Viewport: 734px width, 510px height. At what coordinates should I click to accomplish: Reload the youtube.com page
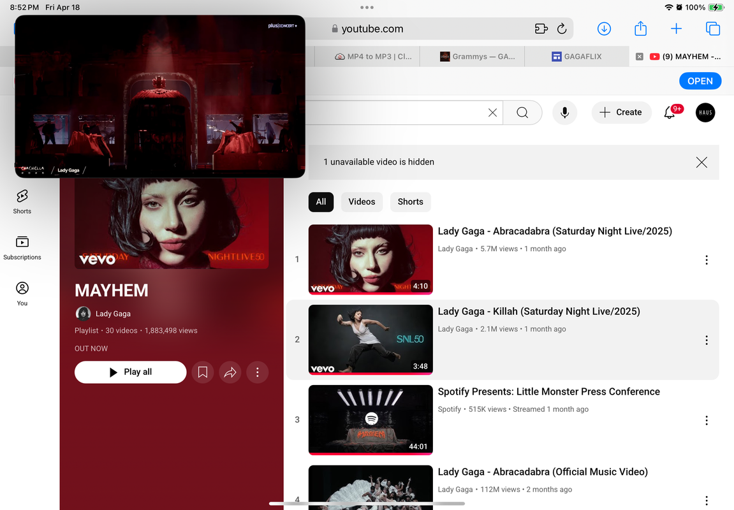click(562, 29)
